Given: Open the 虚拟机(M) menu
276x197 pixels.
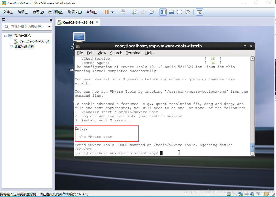Looking at the screenshot, I should coord(56,12).
